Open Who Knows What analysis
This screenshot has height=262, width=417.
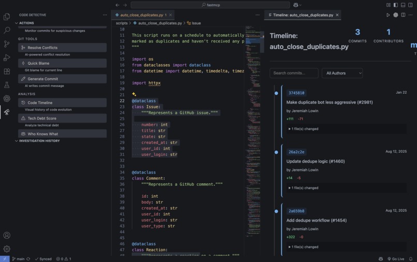(x=62, y=134)
